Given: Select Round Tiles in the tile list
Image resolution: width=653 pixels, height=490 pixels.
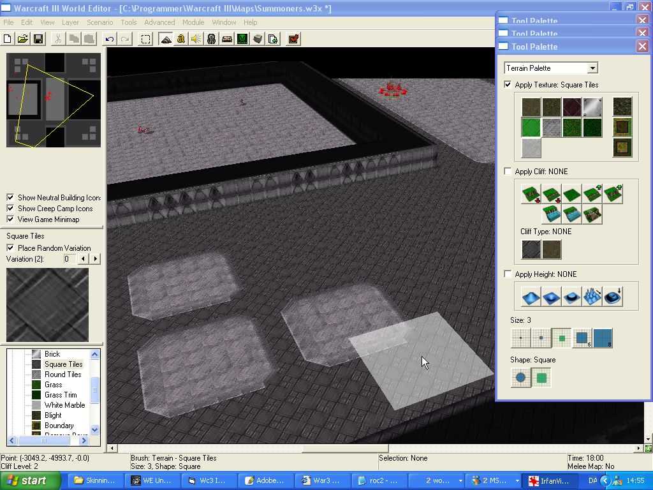Looking at the screenshot, I should pyautogui.click(x=63, y=374).
